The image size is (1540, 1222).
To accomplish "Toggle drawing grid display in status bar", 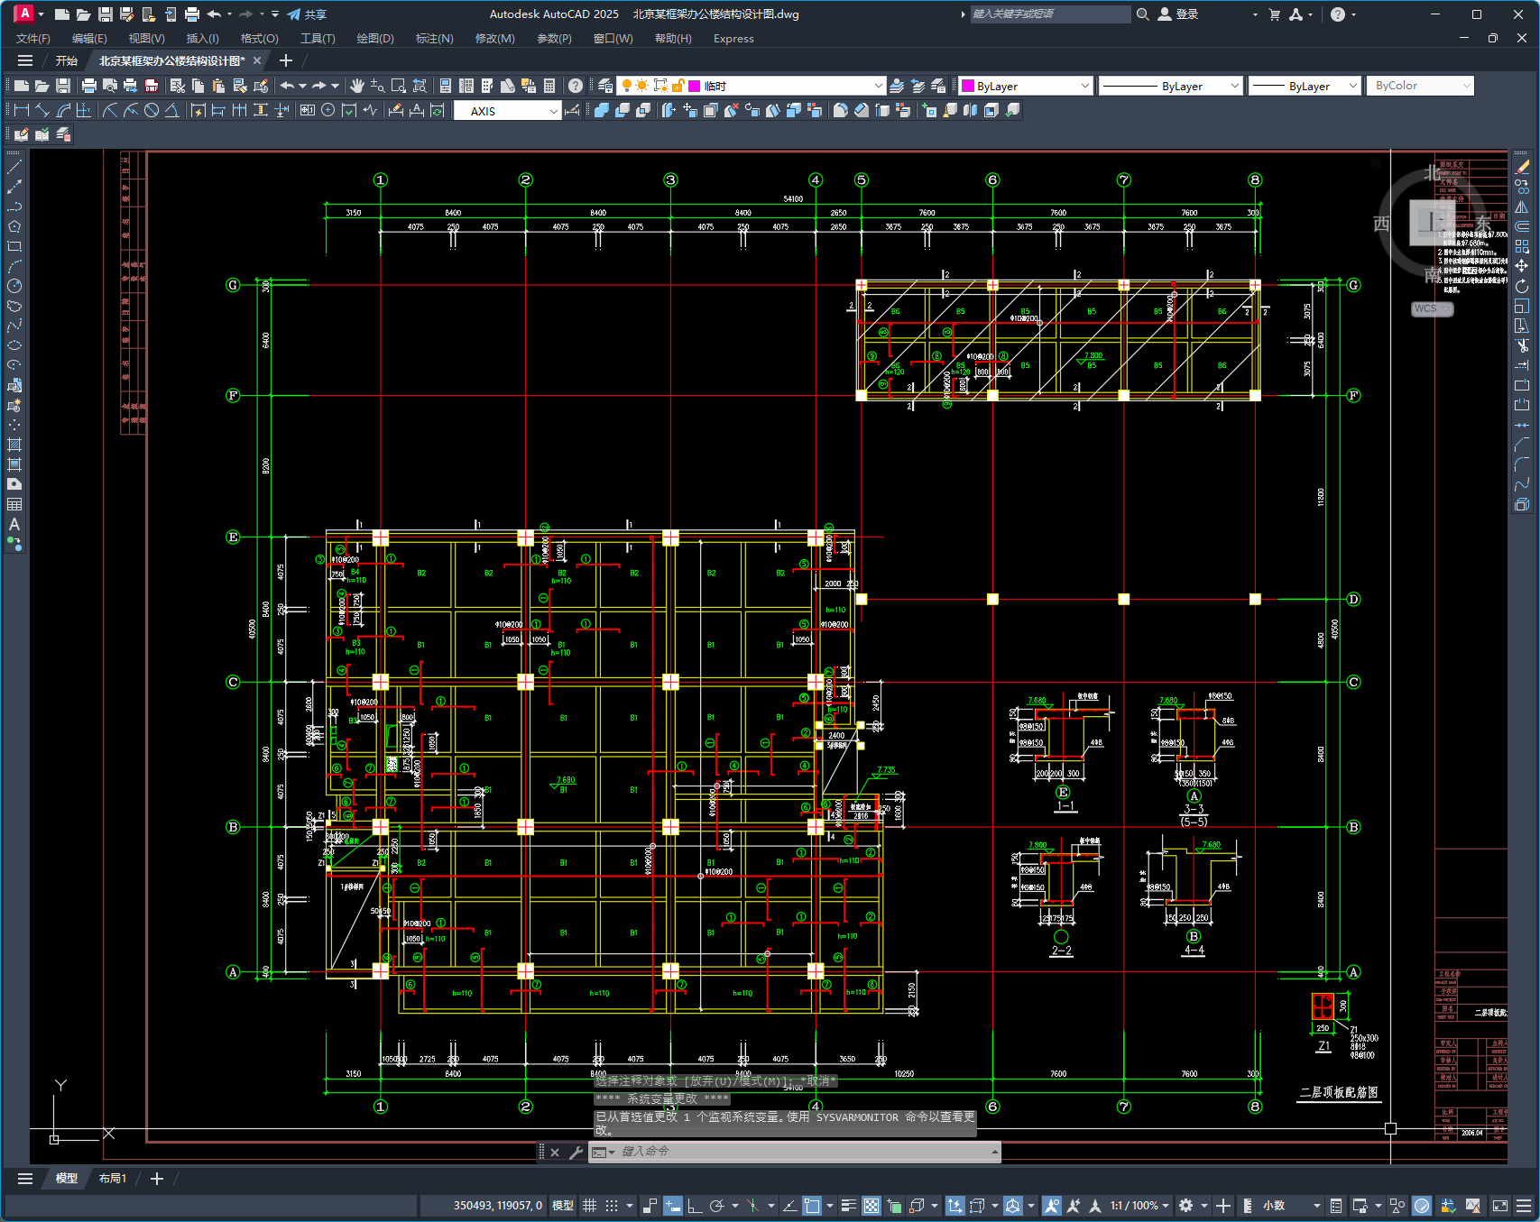I will [x=590, y=1206].
